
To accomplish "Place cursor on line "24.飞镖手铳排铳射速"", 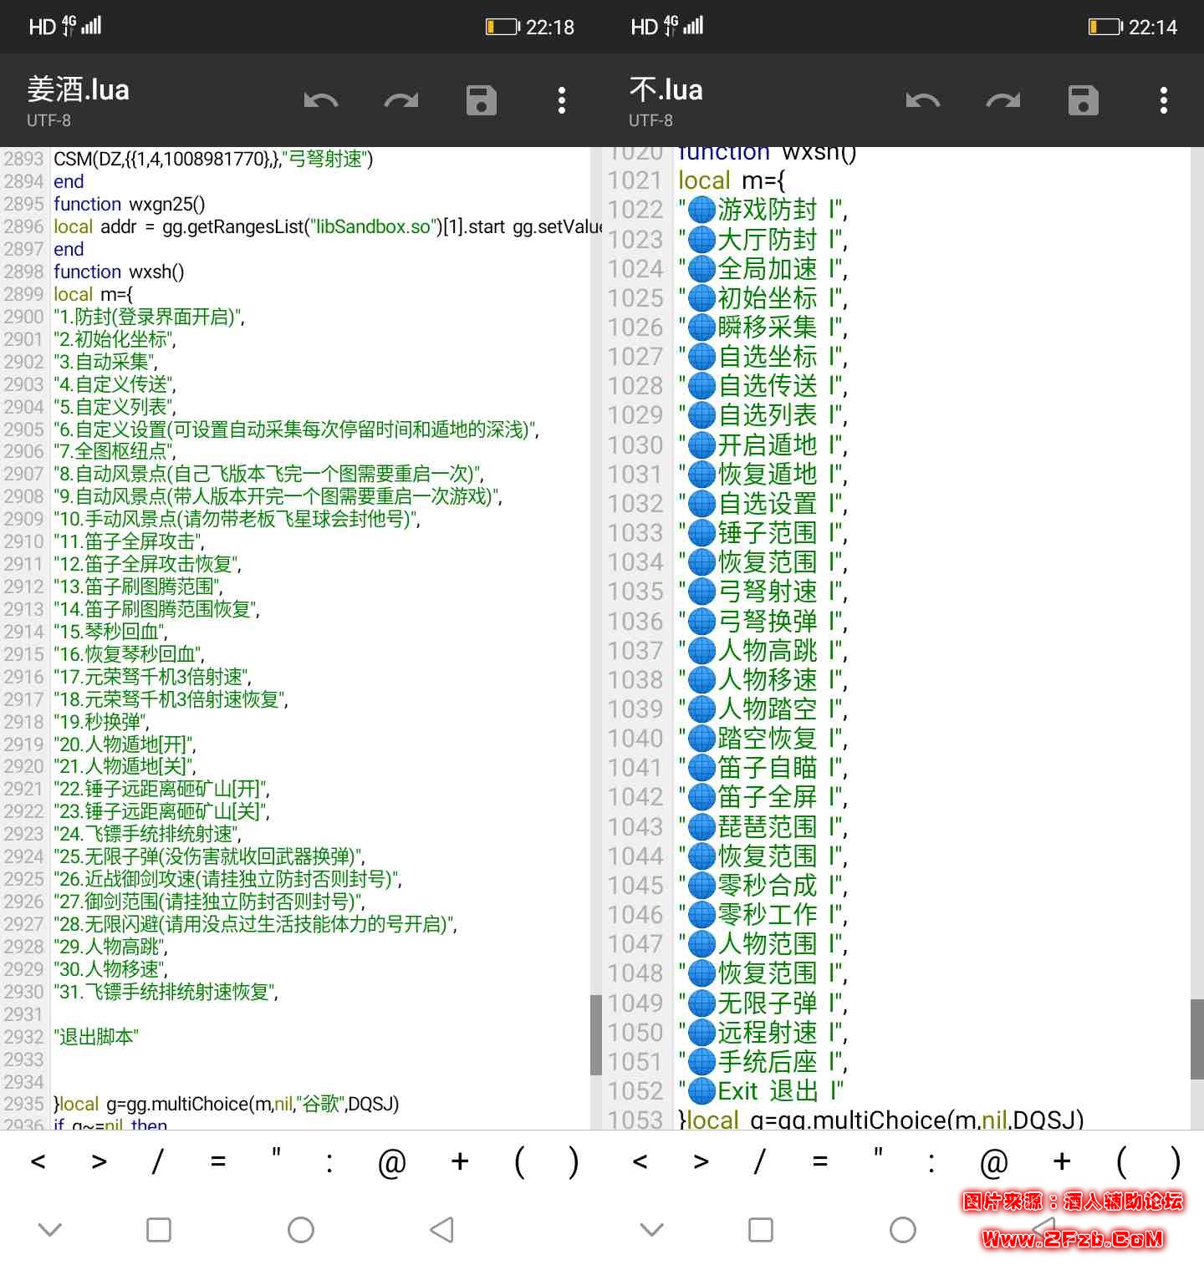I will pyautogui.click(x=147, y=834).
